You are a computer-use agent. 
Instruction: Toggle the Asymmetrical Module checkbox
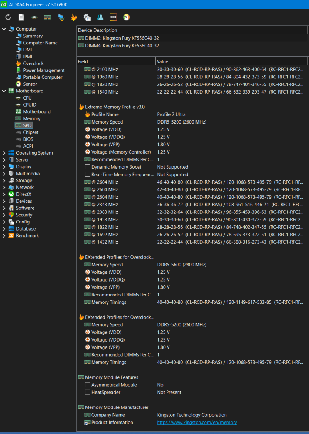coord(87,385)
